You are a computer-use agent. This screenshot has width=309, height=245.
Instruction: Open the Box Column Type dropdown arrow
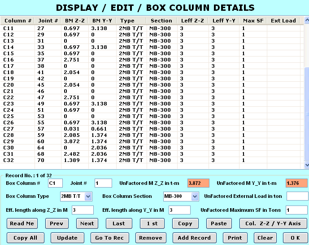(x=88, y=197)
